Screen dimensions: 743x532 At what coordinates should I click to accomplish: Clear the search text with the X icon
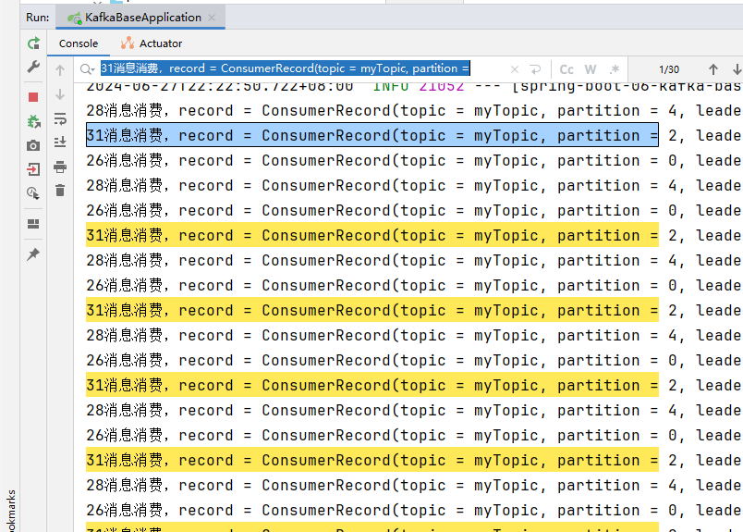point(515,69)
